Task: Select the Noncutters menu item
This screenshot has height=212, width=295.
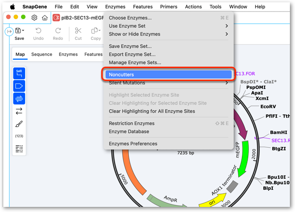Action: pyautogui.click(x=169, y=75)
